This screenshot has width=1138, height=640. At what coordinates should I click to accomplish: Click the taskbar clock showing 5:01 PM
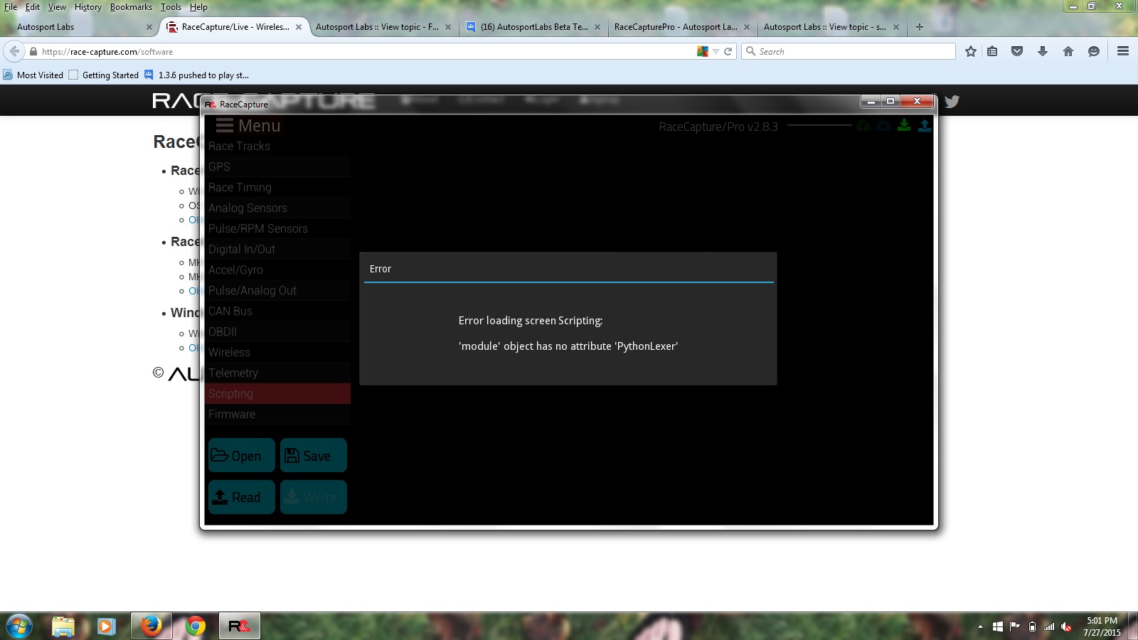(x=1102, y=626)
